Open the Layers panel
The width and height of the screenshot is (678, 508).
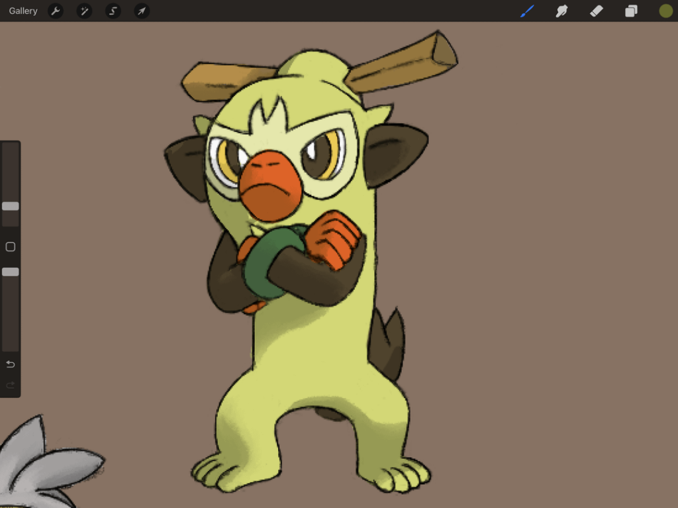[631, 11]
